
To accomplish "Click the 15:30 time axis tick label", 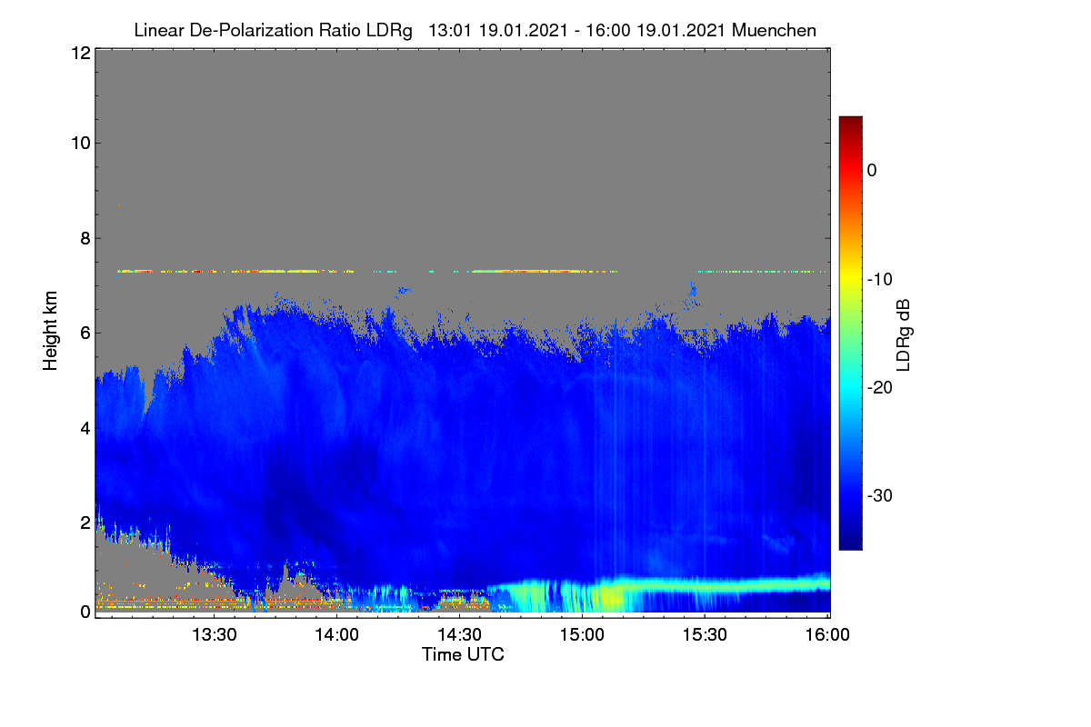I will point(706,635).
